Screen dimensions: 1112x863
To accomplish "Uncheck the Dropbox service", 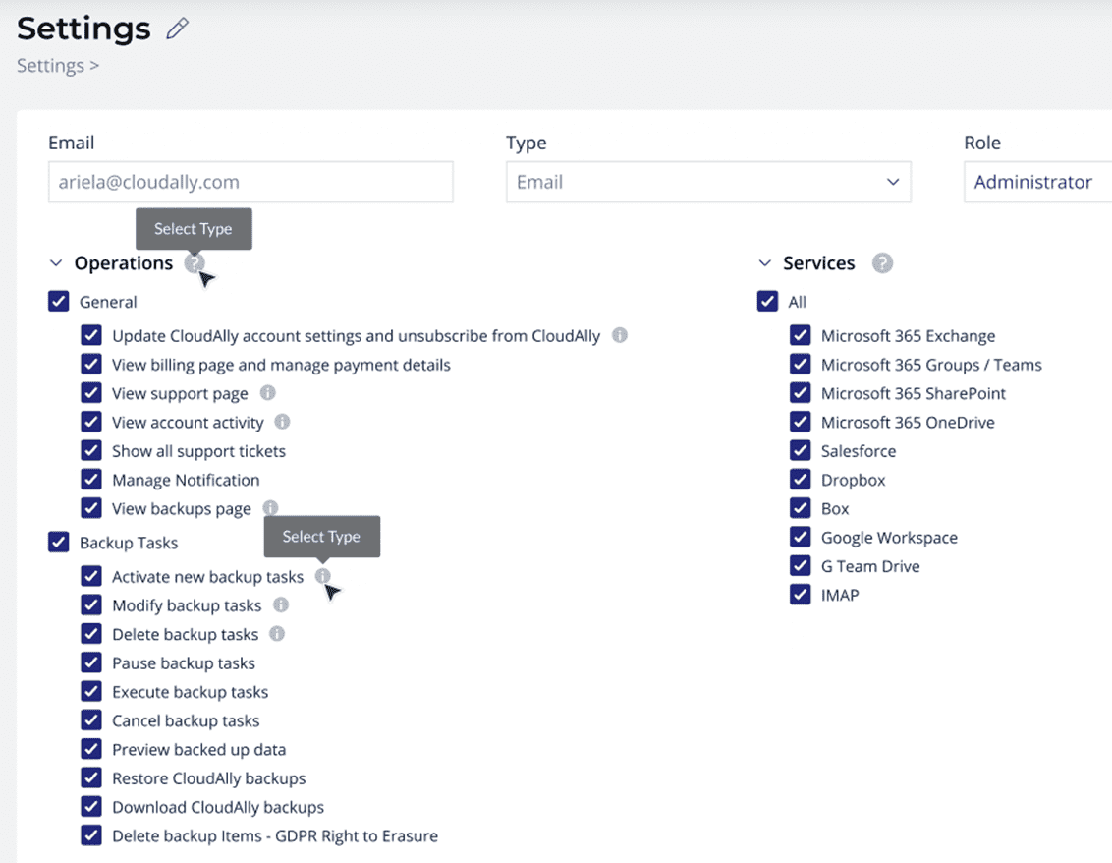I will click(x=801, y=480).
